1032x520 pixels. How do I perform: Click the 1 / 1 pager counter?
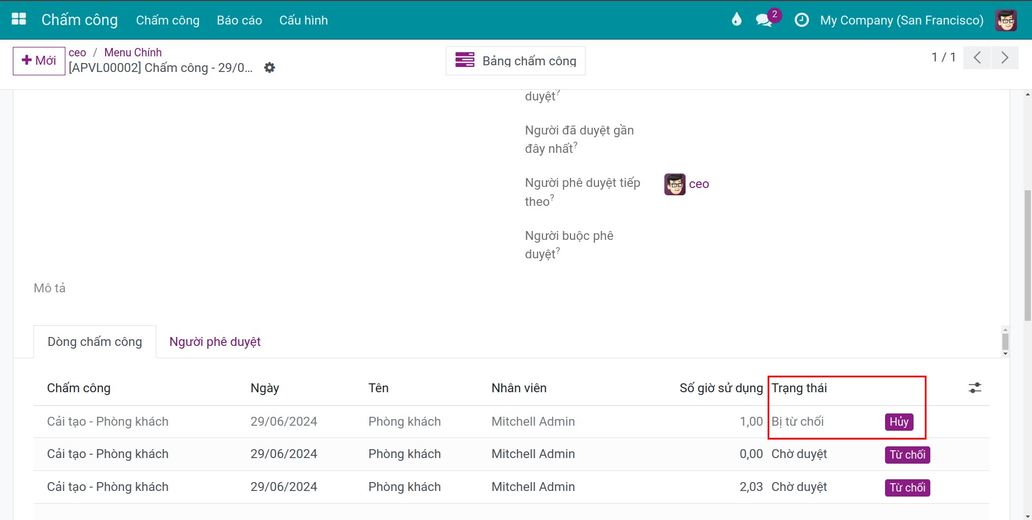click(x=943, y=57)
